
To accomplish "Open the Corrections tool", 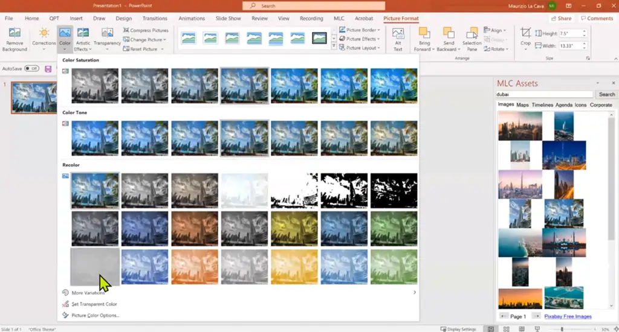I will click(44, 39).
